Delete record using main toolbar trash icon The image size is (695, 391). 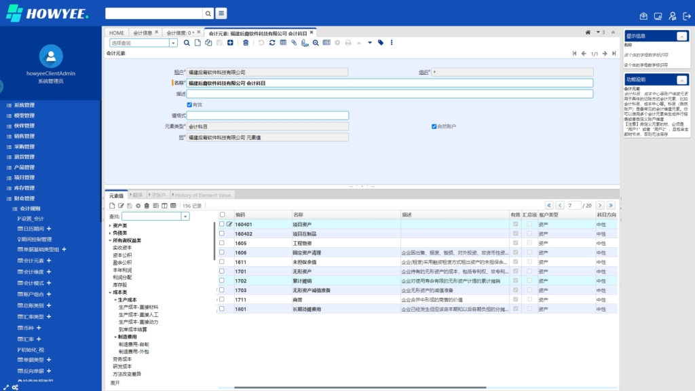246,43
